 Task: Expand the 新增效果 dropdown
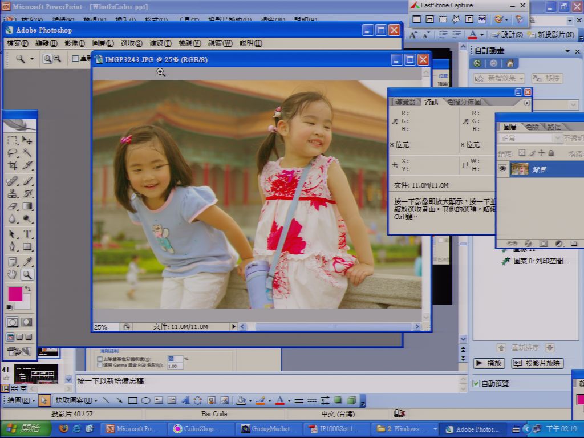coord(498,78)
